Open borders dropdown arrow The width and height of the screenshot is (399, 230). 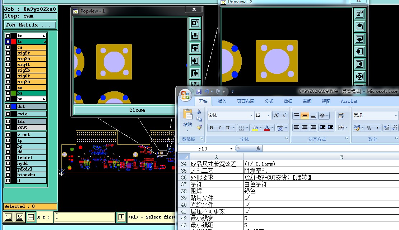pos(247,128)
